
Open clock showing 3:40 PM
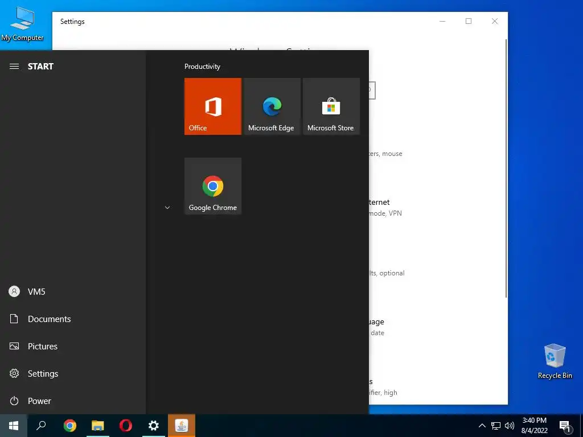click(534, 426)
